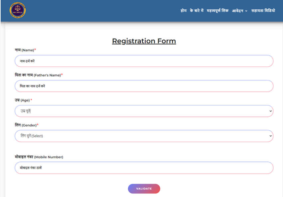Click the मोबाइल नंबर (Mobile Number) label

pos(39,157)
